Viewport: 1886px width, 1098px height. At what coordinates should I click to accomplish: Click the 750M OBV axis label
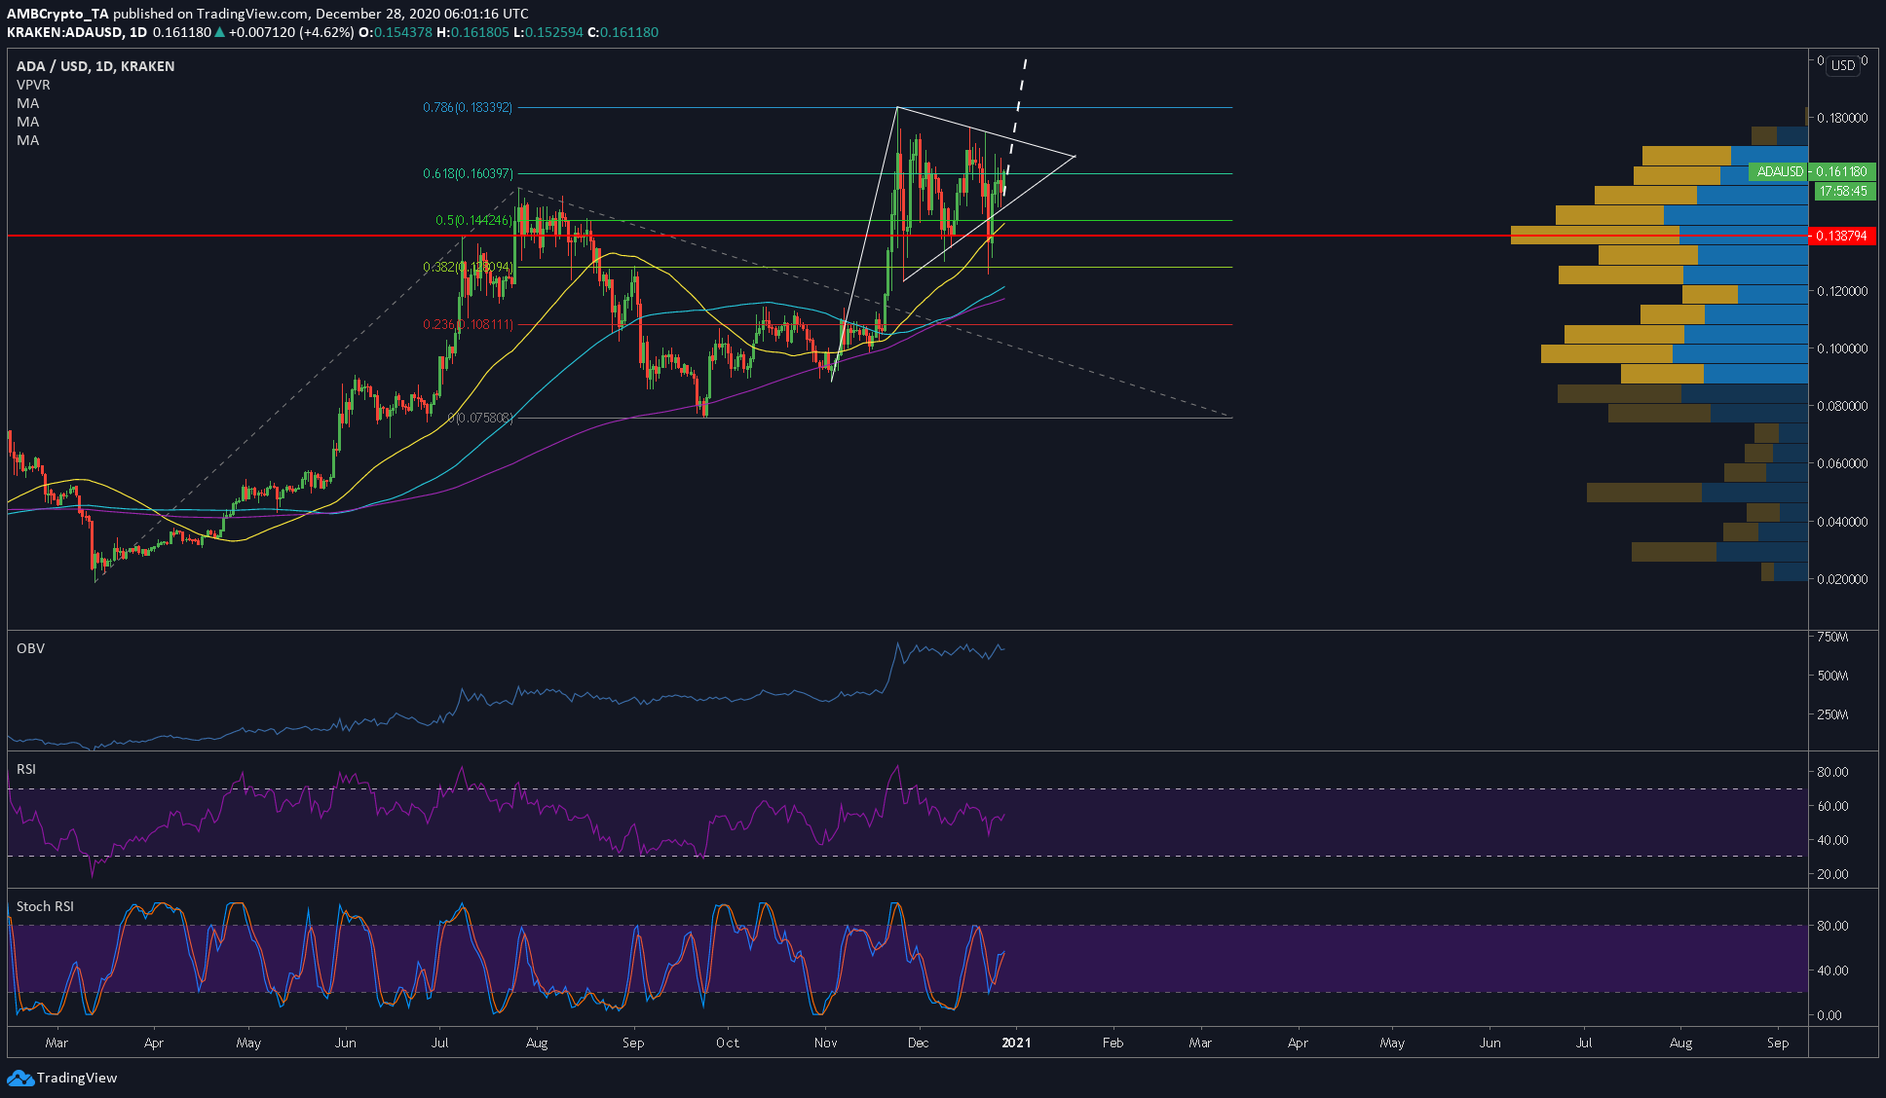point(1832,637)
